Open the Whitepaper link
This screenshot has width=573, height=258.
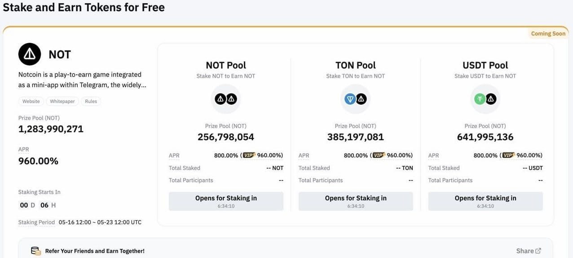coord(62,102)
